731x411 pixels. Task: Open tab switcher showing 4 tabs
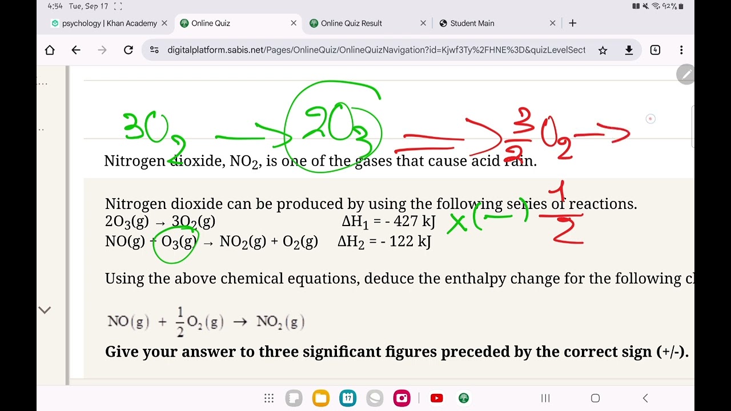click(655, 50)
